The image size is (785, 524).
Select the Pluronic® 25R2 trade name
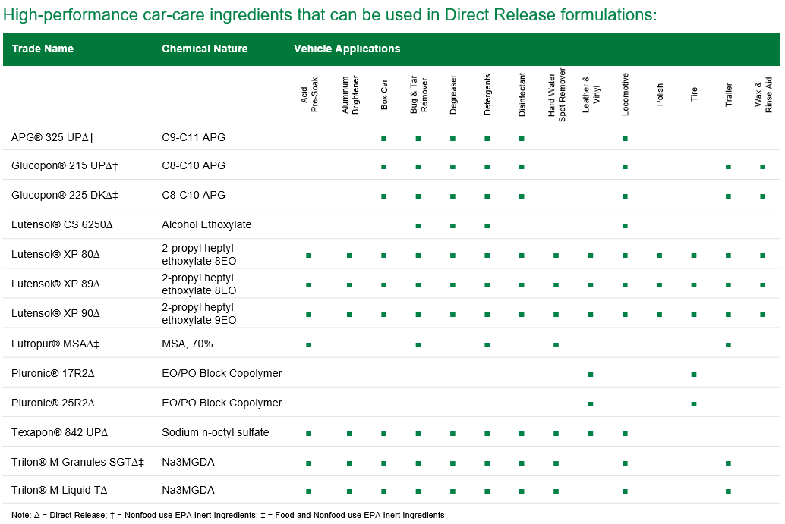[x=53, y=403]
